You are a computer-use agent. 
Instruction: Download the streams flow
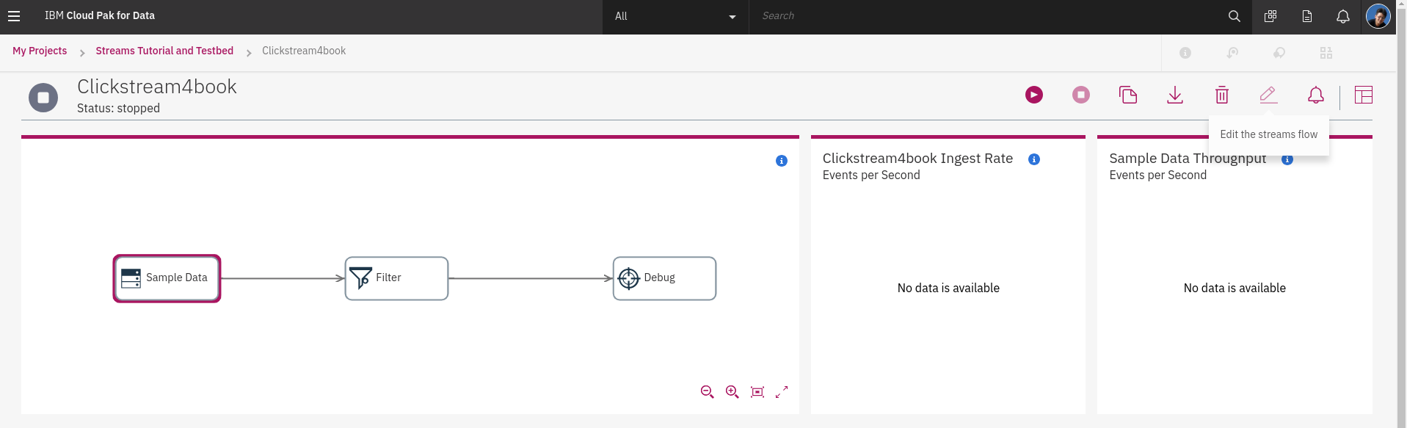(1175, 95)
